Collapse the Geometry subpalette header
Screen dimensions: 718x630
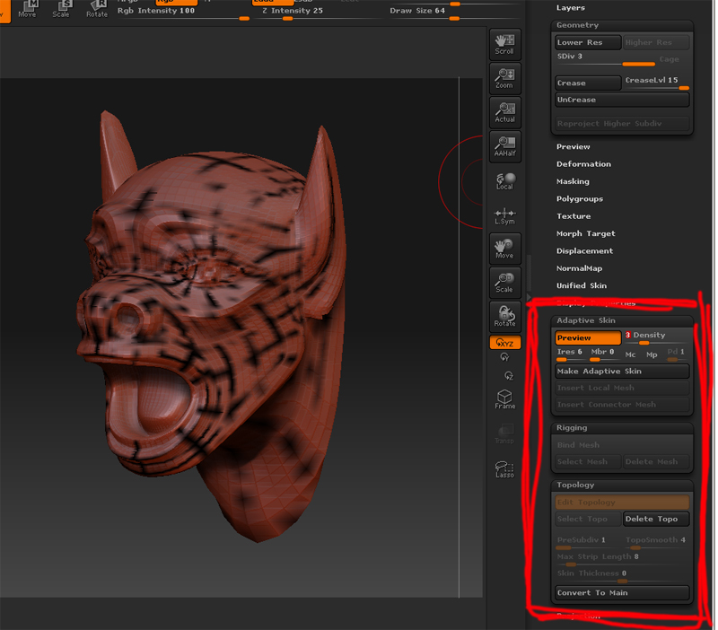tap(577, 25)
